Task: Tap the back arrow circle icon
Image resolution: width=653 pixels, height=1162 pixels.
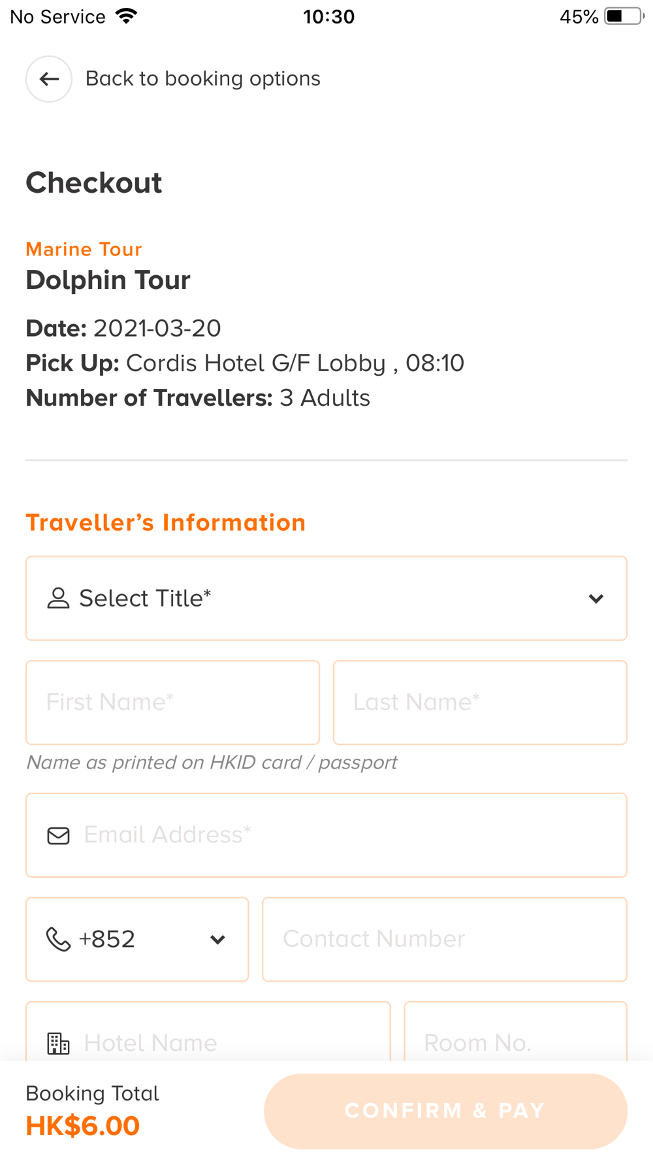Action: 49,79
